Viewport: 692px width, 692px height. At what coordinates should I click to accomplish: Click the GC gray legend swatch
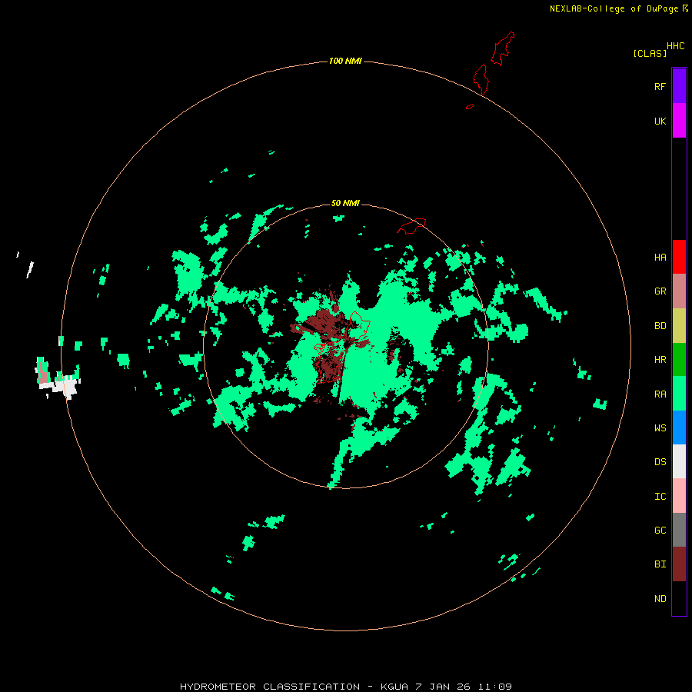(x=679, y=530)
